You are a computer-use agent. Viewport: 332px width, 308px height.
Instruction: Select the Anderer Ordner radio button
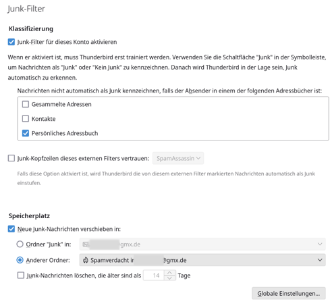(x=20, y=260)
